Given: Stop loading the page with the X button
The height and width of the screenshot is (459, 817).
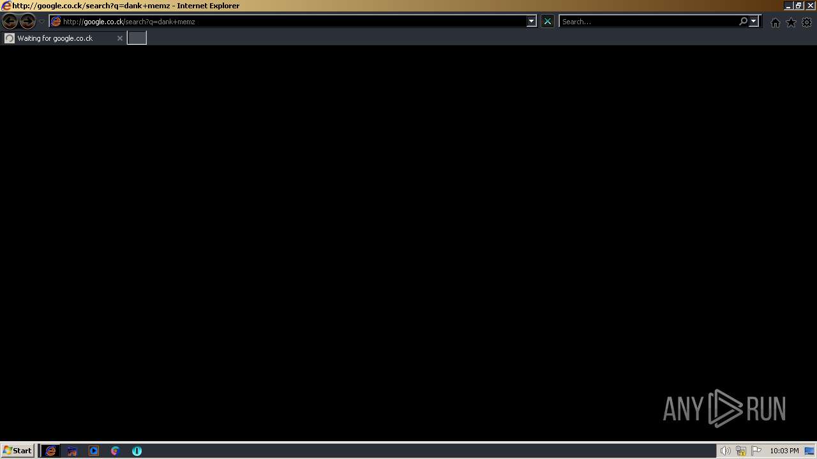Looking at the screenshot, I should (547, 22).
